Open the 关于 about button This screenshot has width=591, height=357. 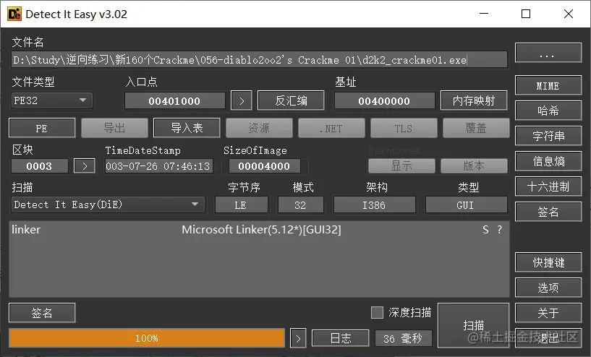(548, 313)
